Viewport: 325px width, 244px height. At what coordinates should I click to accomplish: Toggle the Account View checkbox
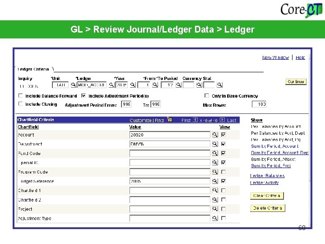click(223, 135)
